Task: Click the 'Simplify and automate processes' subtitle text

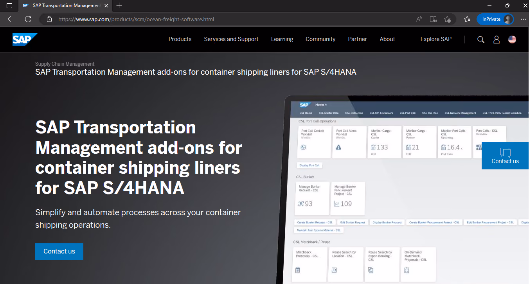Action: tap(138, 219)
